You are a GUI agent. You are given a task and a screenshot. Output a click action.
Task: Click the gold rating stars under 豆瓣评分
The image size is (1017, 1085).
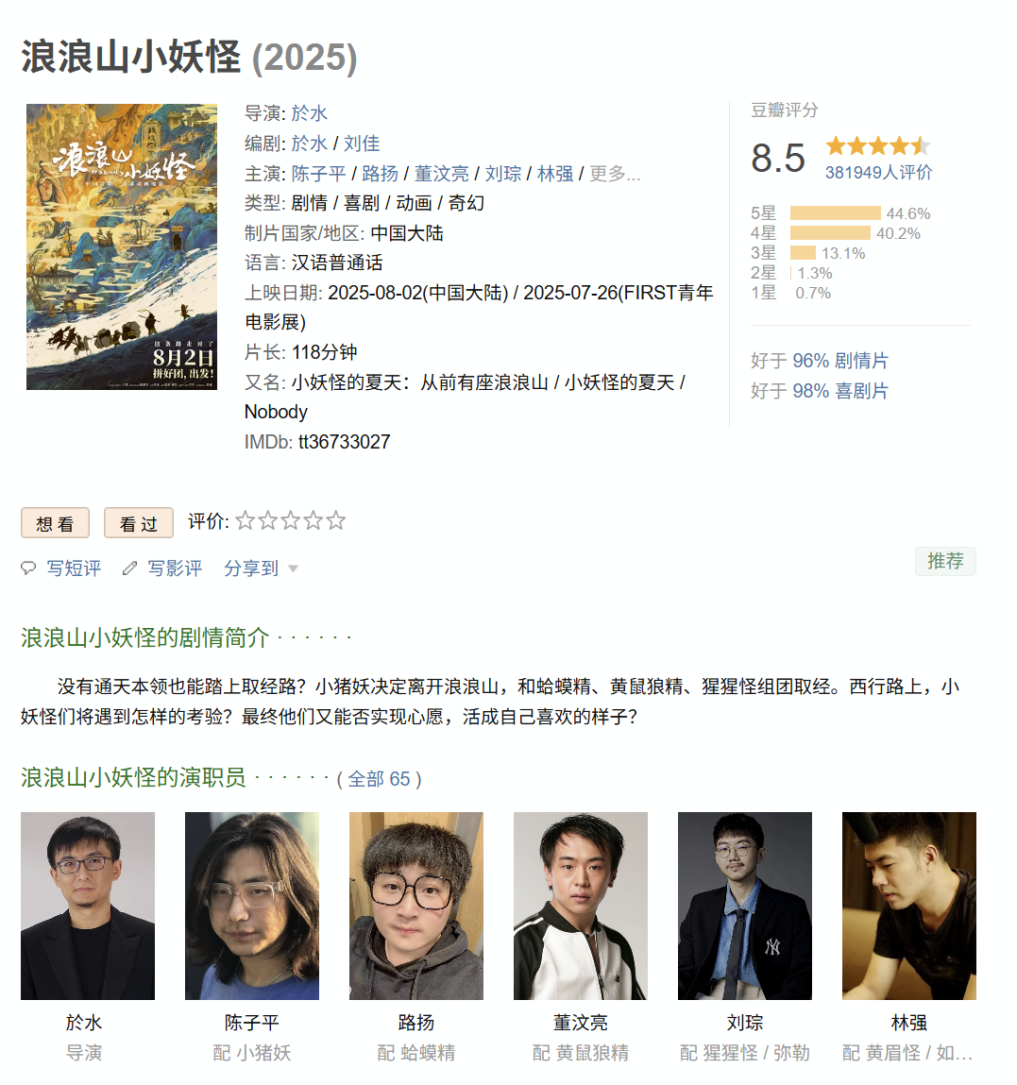point(877,146)
